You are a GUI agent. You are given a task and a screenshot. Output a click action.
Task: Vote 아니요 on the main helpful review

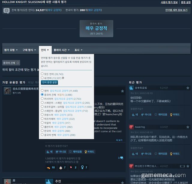point(61,152)
